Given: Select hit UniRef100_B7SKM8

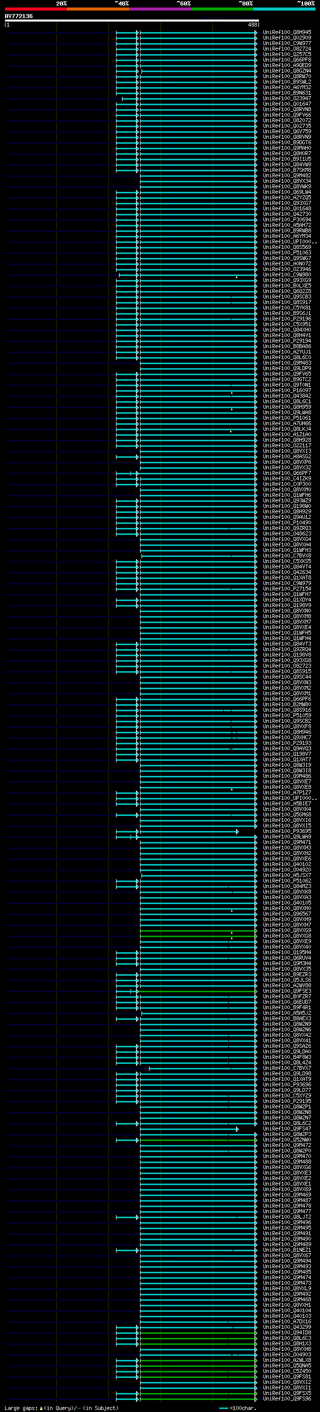Looking at the screenshot, I should coord(287,170).
